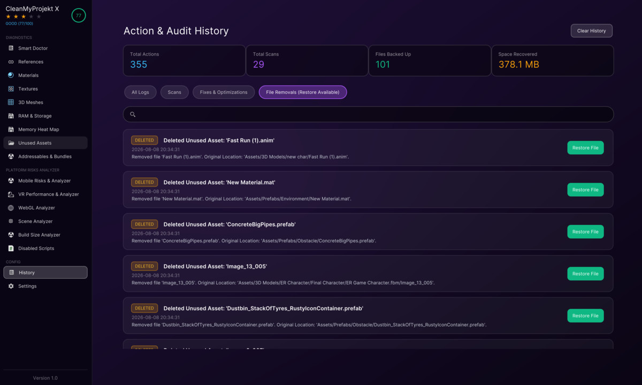This screenshot has width=642, height=385.
Task: Click the Total Scans 29 card
Action: 307,60
